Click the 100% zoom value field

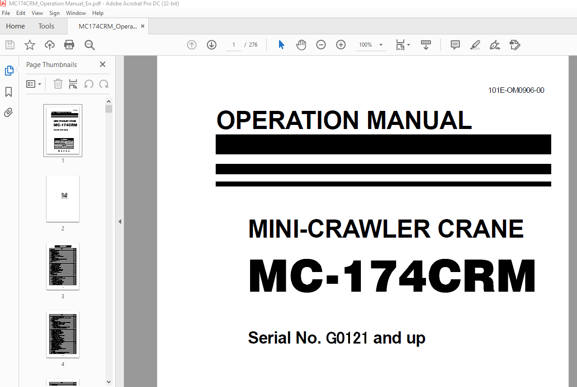pos(365,45)
